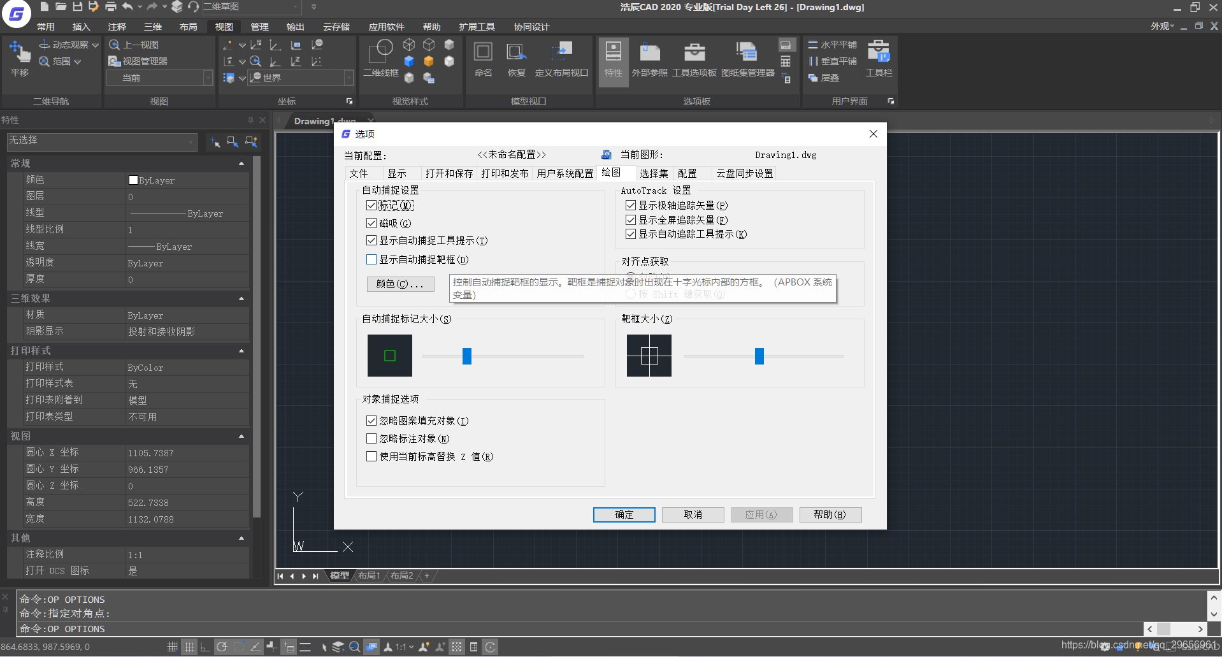Screen dimensions: 1222x657
Task: Open the 常用 ribbon tab
Action: [46, 27]
